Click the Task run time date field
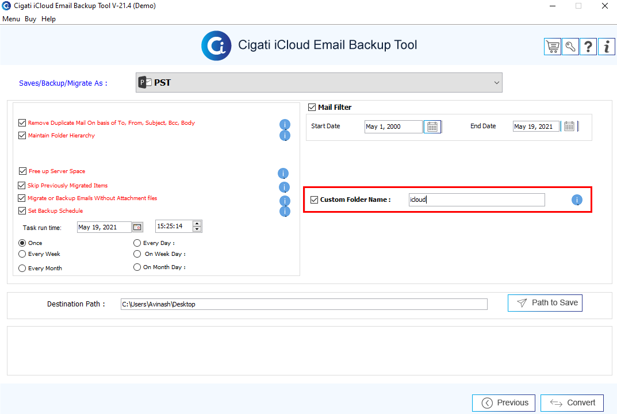The height and width of the screenshot is (414, 617). coord(104,227)
